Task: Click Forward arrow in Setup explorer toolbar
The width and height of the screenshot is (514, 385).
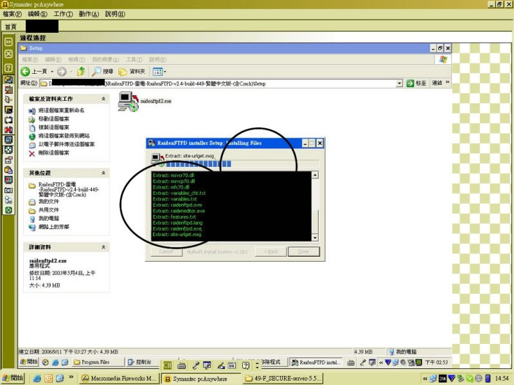Action: (62, 71)
